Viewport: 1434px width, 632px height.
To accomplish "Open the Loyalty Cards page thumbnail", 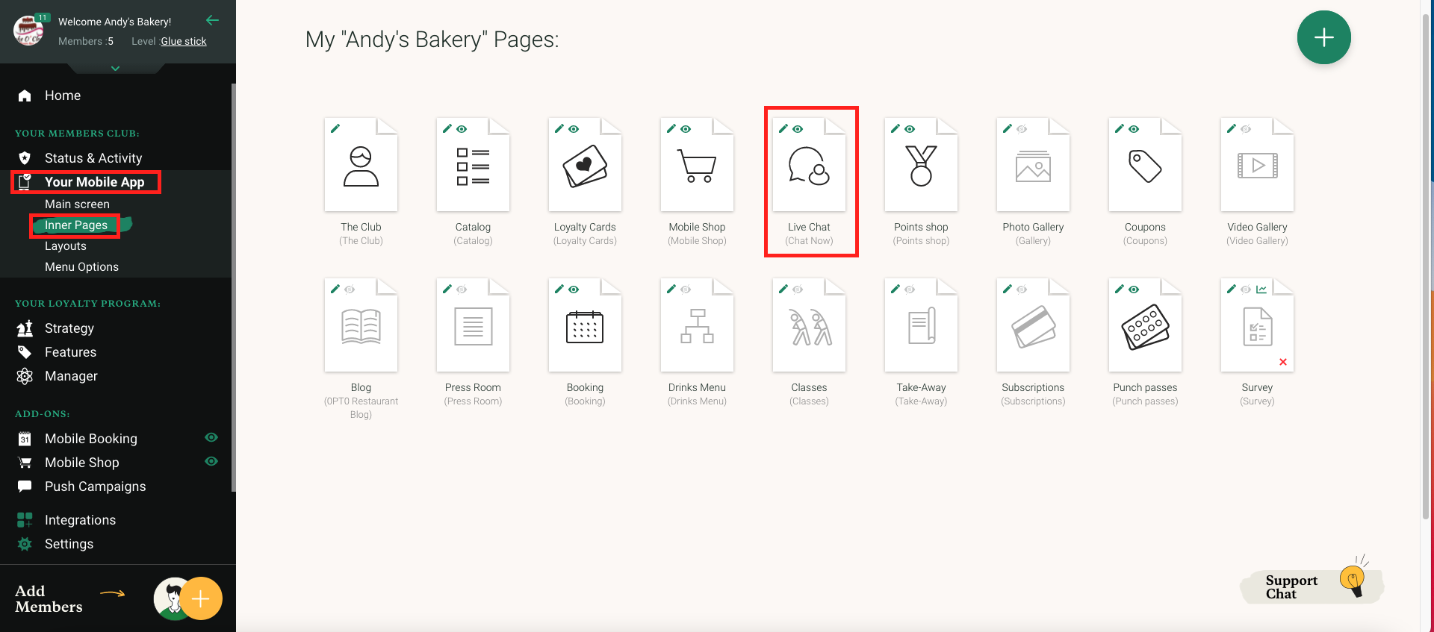I will tap(585, 165).
